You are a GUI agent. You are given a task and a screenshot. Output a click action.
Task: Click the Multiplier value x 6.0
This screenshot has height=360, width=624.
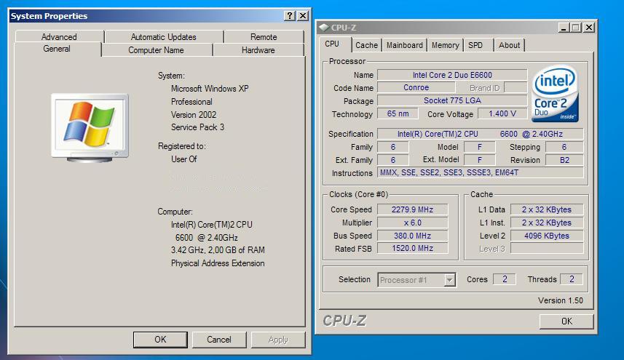pyautogui.click(x=412, y=223)
